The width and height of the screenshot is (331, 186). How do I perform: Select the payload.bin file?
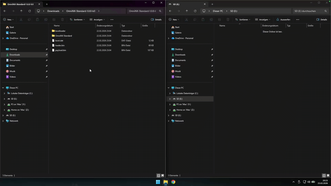61,50
